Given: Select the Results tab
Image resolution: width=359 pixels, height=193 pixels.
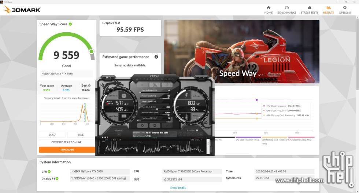Looking at the screenshot, I should [x=329, y=10].
